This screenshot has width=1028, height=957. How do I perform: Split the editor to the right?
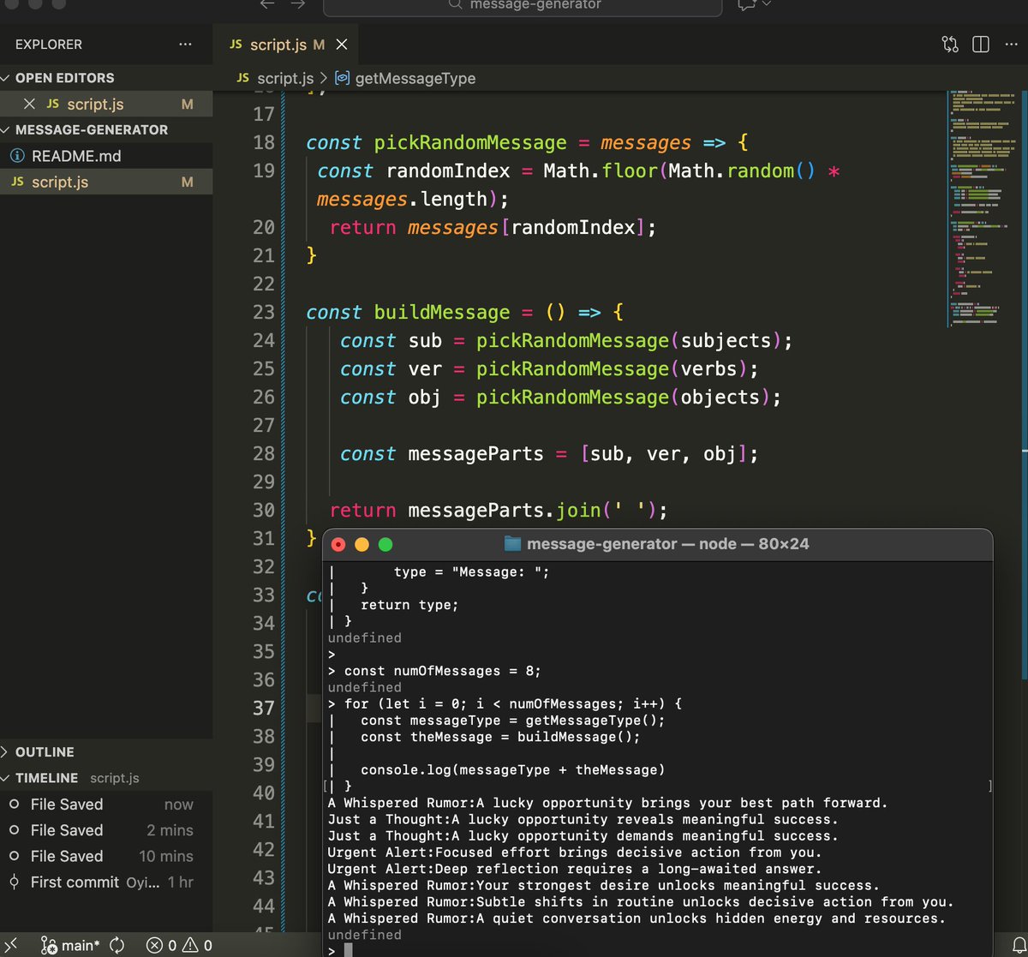click(981, 45)
